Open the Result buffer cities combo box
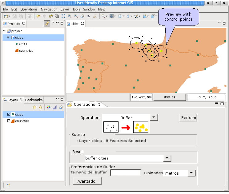 click(128, 158)
